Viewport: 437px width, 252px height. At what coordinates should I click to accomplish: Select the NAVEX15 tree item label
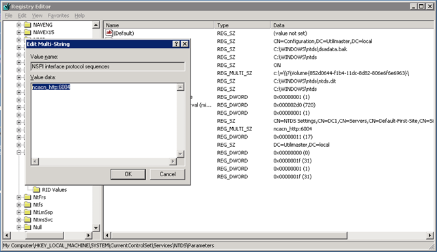pyautogui.click(x=44, y=32)
